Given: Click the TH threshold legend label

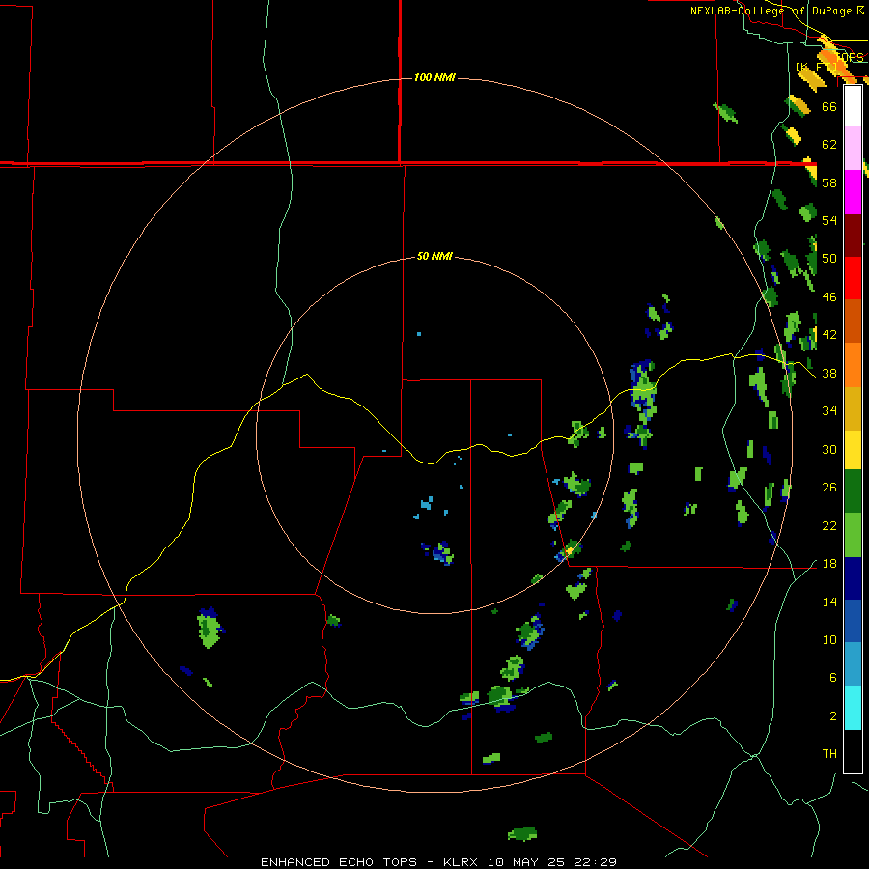Looking at the screenshot, I should (x=829, y=754).
